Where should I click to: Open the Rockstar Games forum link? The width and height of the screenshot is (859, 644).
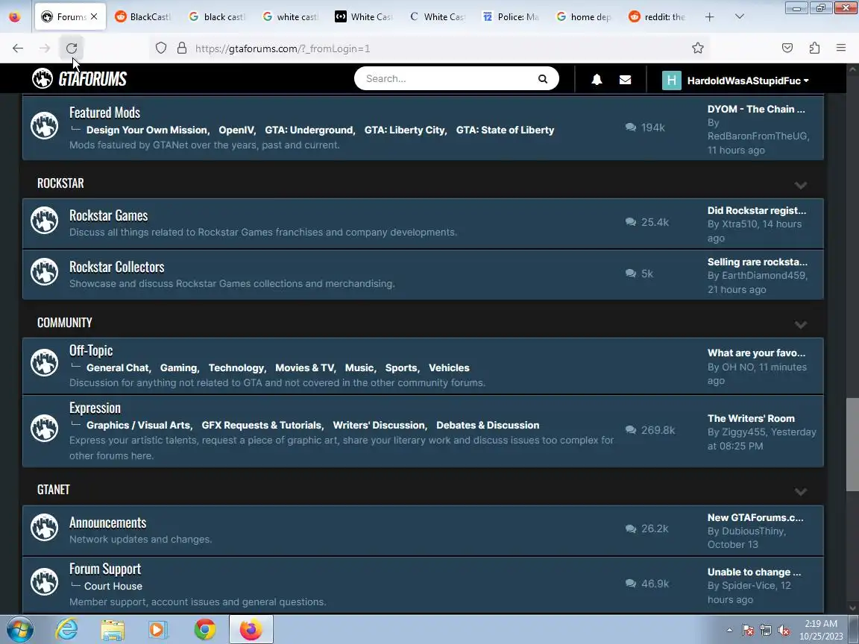(108, 215)
